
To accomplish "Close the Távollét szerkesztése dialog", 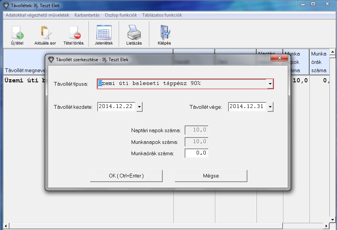I will pyautogui.click(x=279, y=59).
